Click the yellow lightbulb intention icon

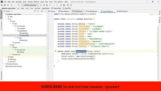56,51
